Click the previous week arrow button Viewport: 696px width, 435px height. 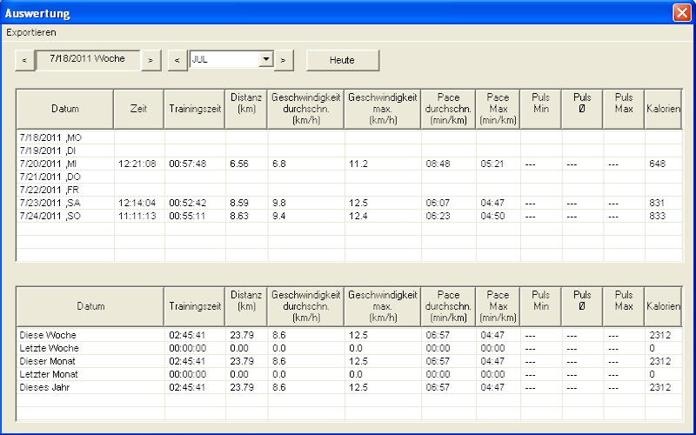tap(24, 60)
